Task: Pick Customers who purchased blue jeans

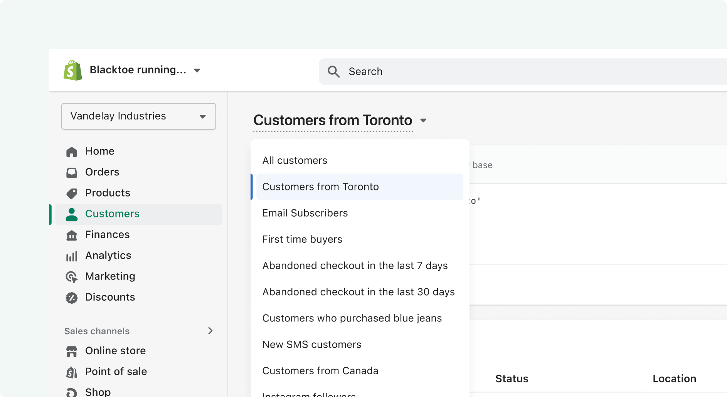Action: click(x=360, y=318)
